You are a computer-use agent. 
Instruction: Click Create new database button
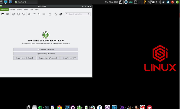click(x=46, y=49)
